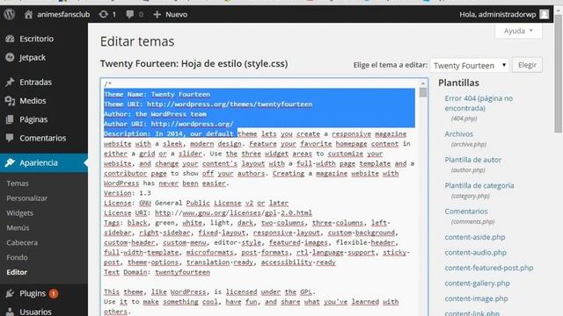563x316 pixels.
Task: Open the comments bubble icon in admin bar
Action: 130,14
